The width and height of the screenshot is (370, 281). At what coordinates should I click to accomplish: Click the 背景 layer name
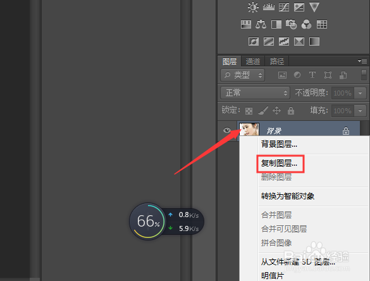pos(274,131)
